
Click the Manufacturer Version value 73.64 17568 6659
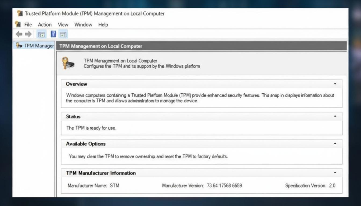coord(224,185)
